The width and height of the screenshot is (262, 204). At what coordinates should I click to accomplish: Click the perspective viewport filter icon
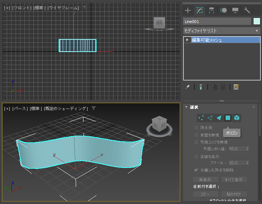94,108
